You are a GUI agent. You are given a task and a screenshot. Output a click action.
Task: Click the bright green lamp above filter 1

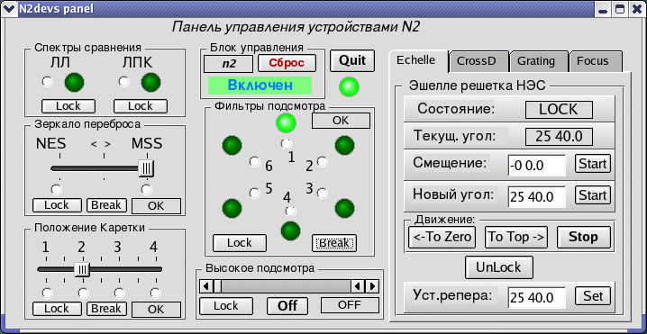[x=286, y=122]
